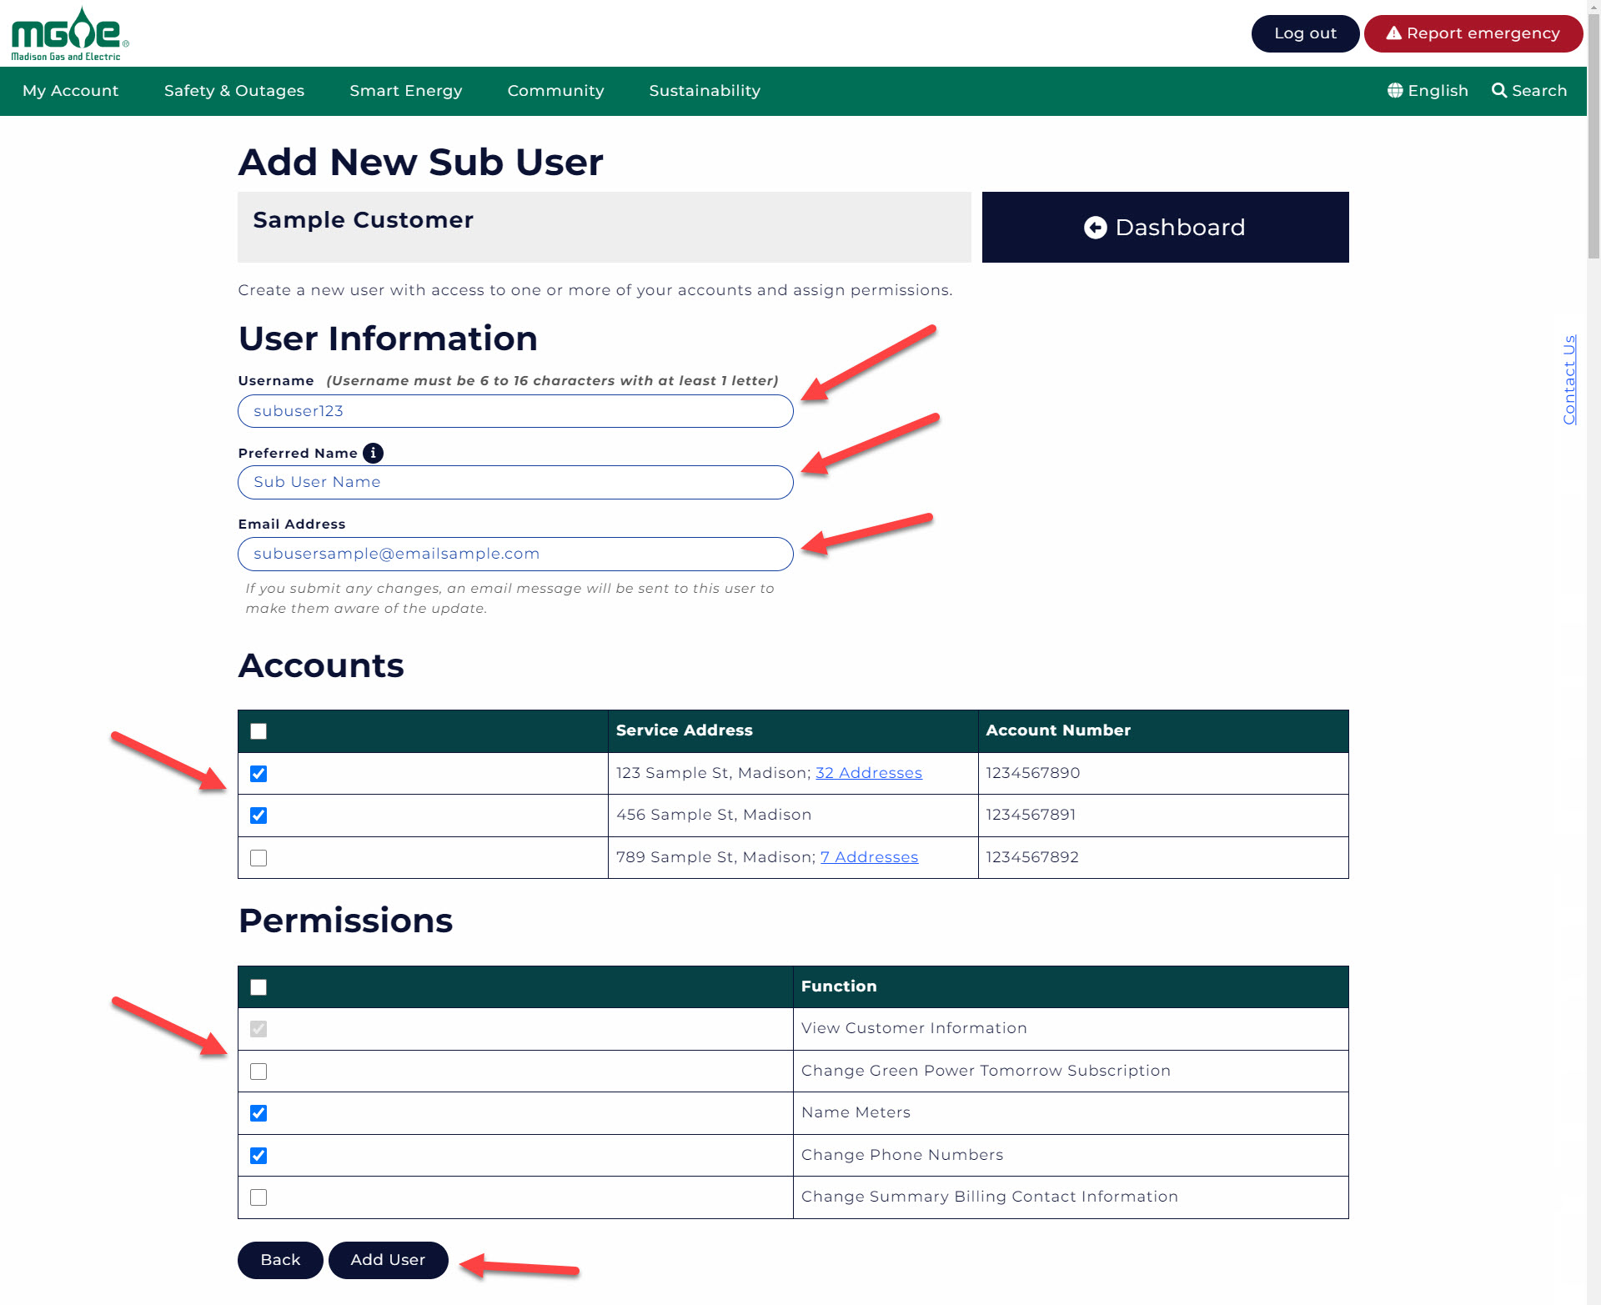
Task: Select the Smart Energy dropdown menu
Action: pos(404,90)
